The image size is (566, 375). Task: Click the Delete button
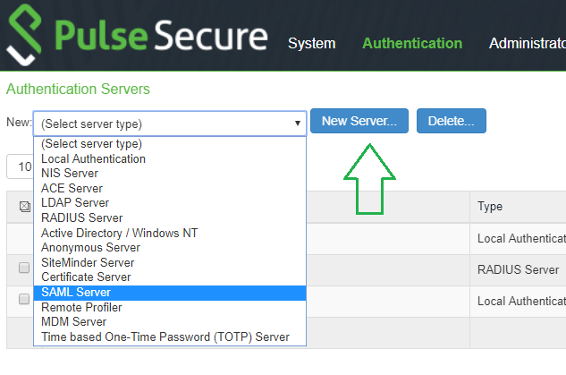pyautogui.click(x=451, y=121)
